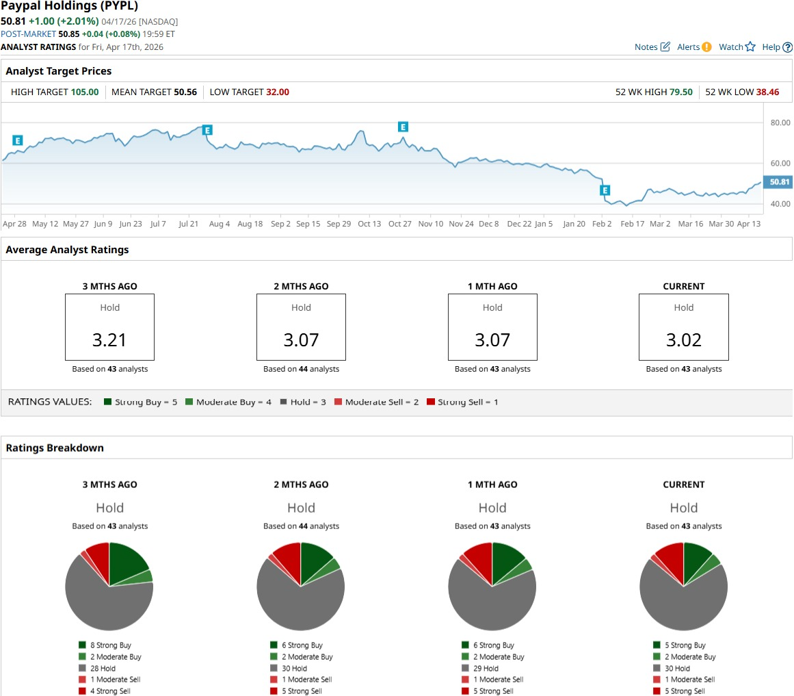This screenshot has width=794, height=696.
Task: Click the 1 MTH AGO pie chart
Action: (x=492, y=587)
